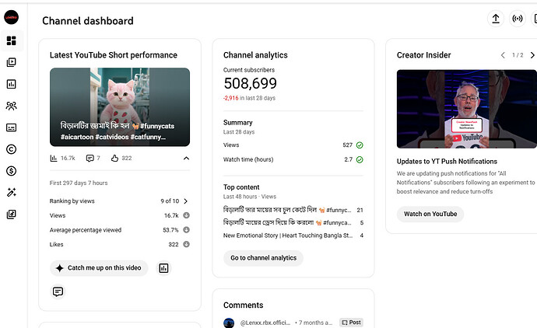This screenshot has height=328, width=537.
Task: Click the @Lenxx.rbx.offici... commenter name
Action: (265, 323)
